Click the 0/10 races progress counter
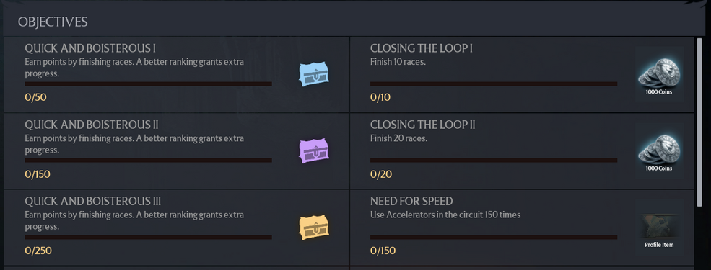This screenshot has height=270, width=711. 380,97
